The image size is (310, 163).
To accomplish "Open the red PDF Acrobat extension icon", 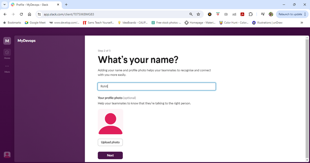I will [x=242, y=14].
